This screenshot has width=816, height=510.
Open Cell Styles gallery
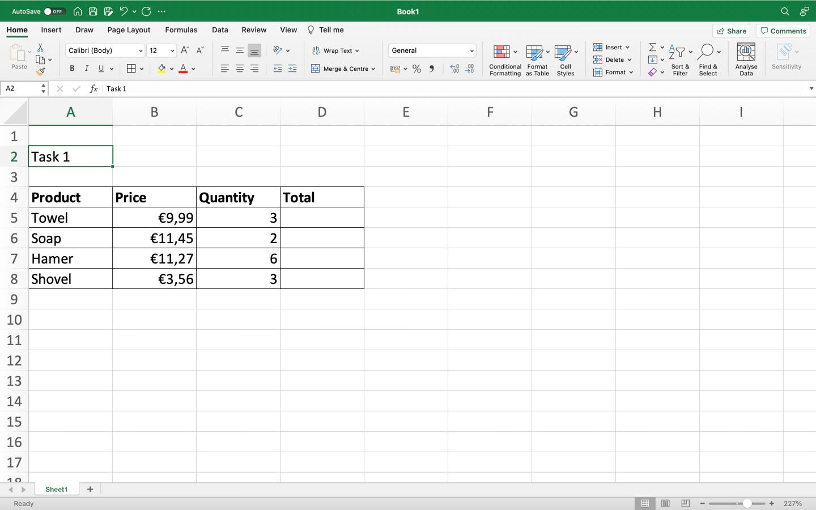(566, 60)
